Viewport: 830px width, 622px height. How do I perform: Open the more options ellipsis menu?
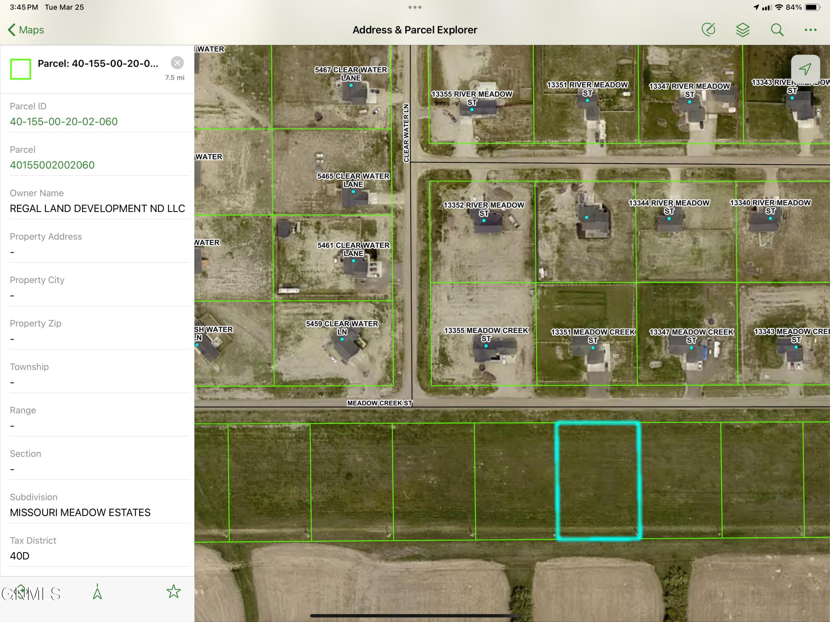pyautogui.click(x=811, y=30)
